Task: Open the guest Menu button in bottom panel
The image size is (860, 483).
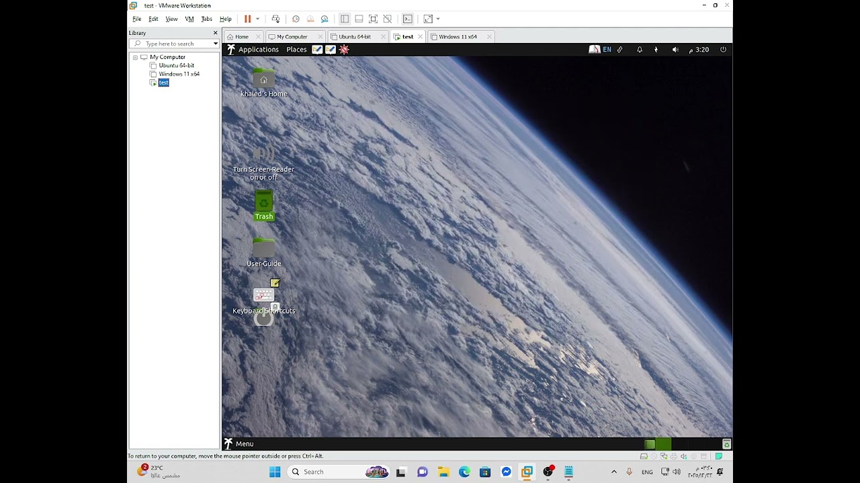Action: [239, 443]
